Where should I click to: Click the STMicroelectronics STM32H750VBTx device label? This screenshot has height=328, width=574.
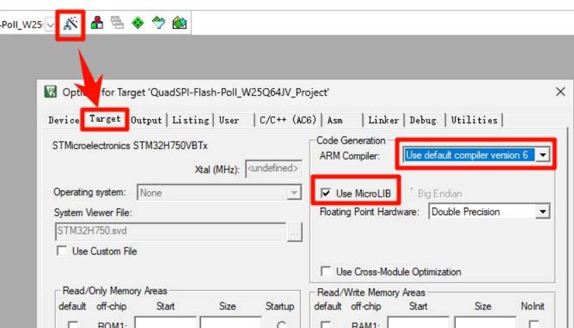click(x=130, y=146)
